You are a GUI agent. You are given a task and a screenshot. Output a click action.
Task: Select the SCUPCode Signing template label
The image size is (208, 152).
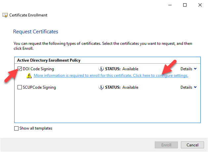[x=39, y=87]
